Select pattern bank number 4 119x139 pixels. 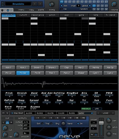[x=106, y=6]
